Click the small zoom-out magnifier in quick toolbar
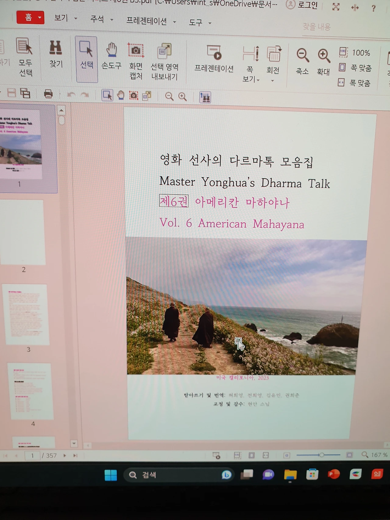 click(169, 97)
